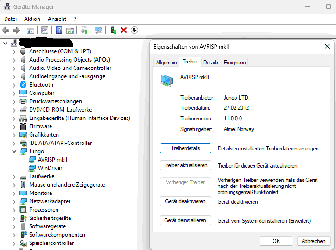
Task: Click Gerät deinstallieren button
Action: click(185, 220)
